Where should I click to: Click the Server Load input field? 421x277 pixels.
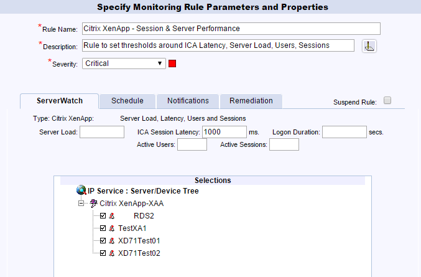pos(102,132)
